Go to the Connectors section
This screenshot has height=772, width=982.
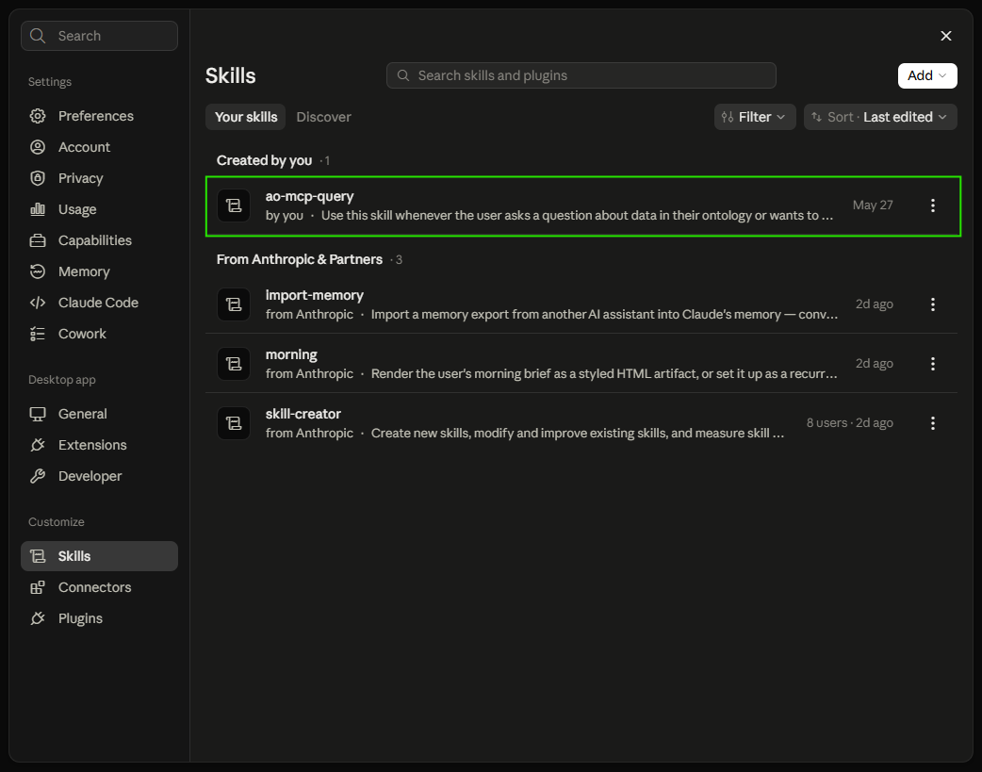pos(99,587)
